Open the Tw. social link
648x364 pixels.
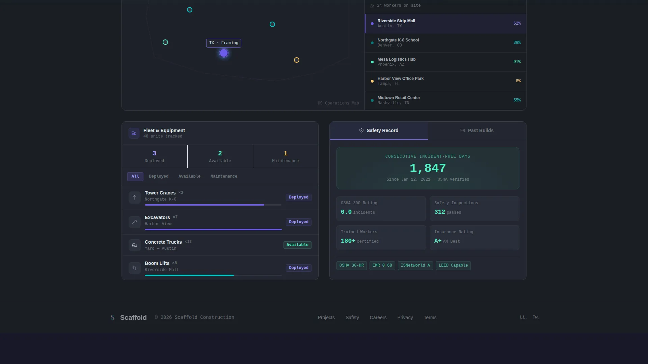[536, 317]
